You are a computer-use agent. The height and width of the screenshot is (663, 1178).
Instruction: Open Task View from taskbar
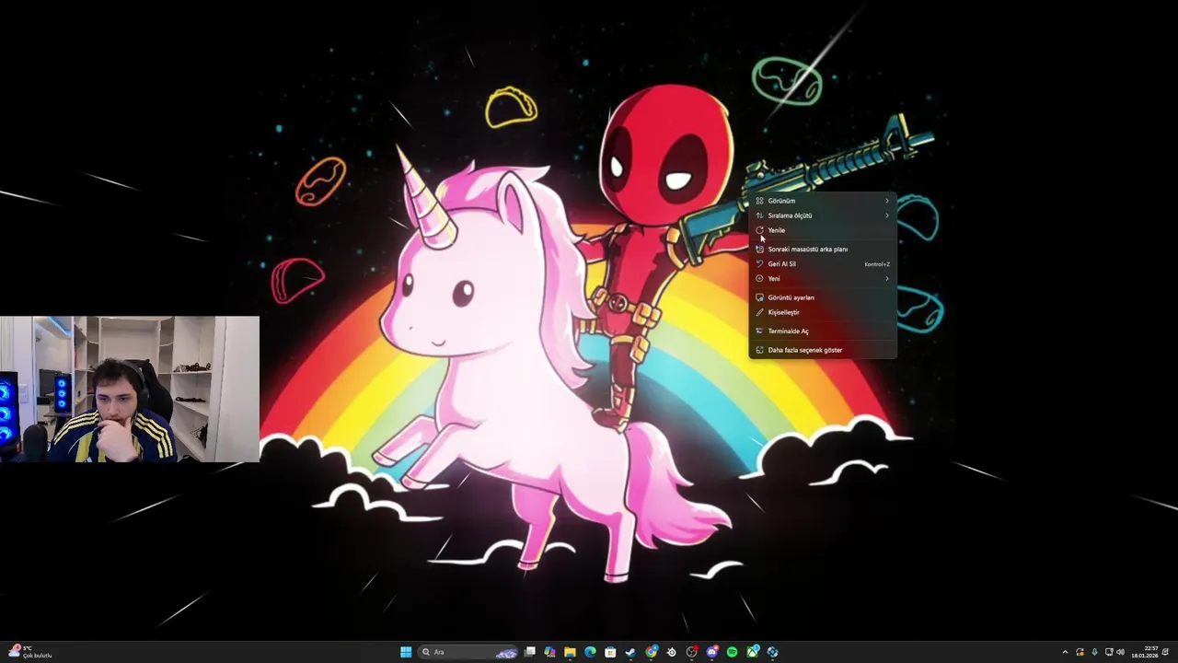coord(529,652)
